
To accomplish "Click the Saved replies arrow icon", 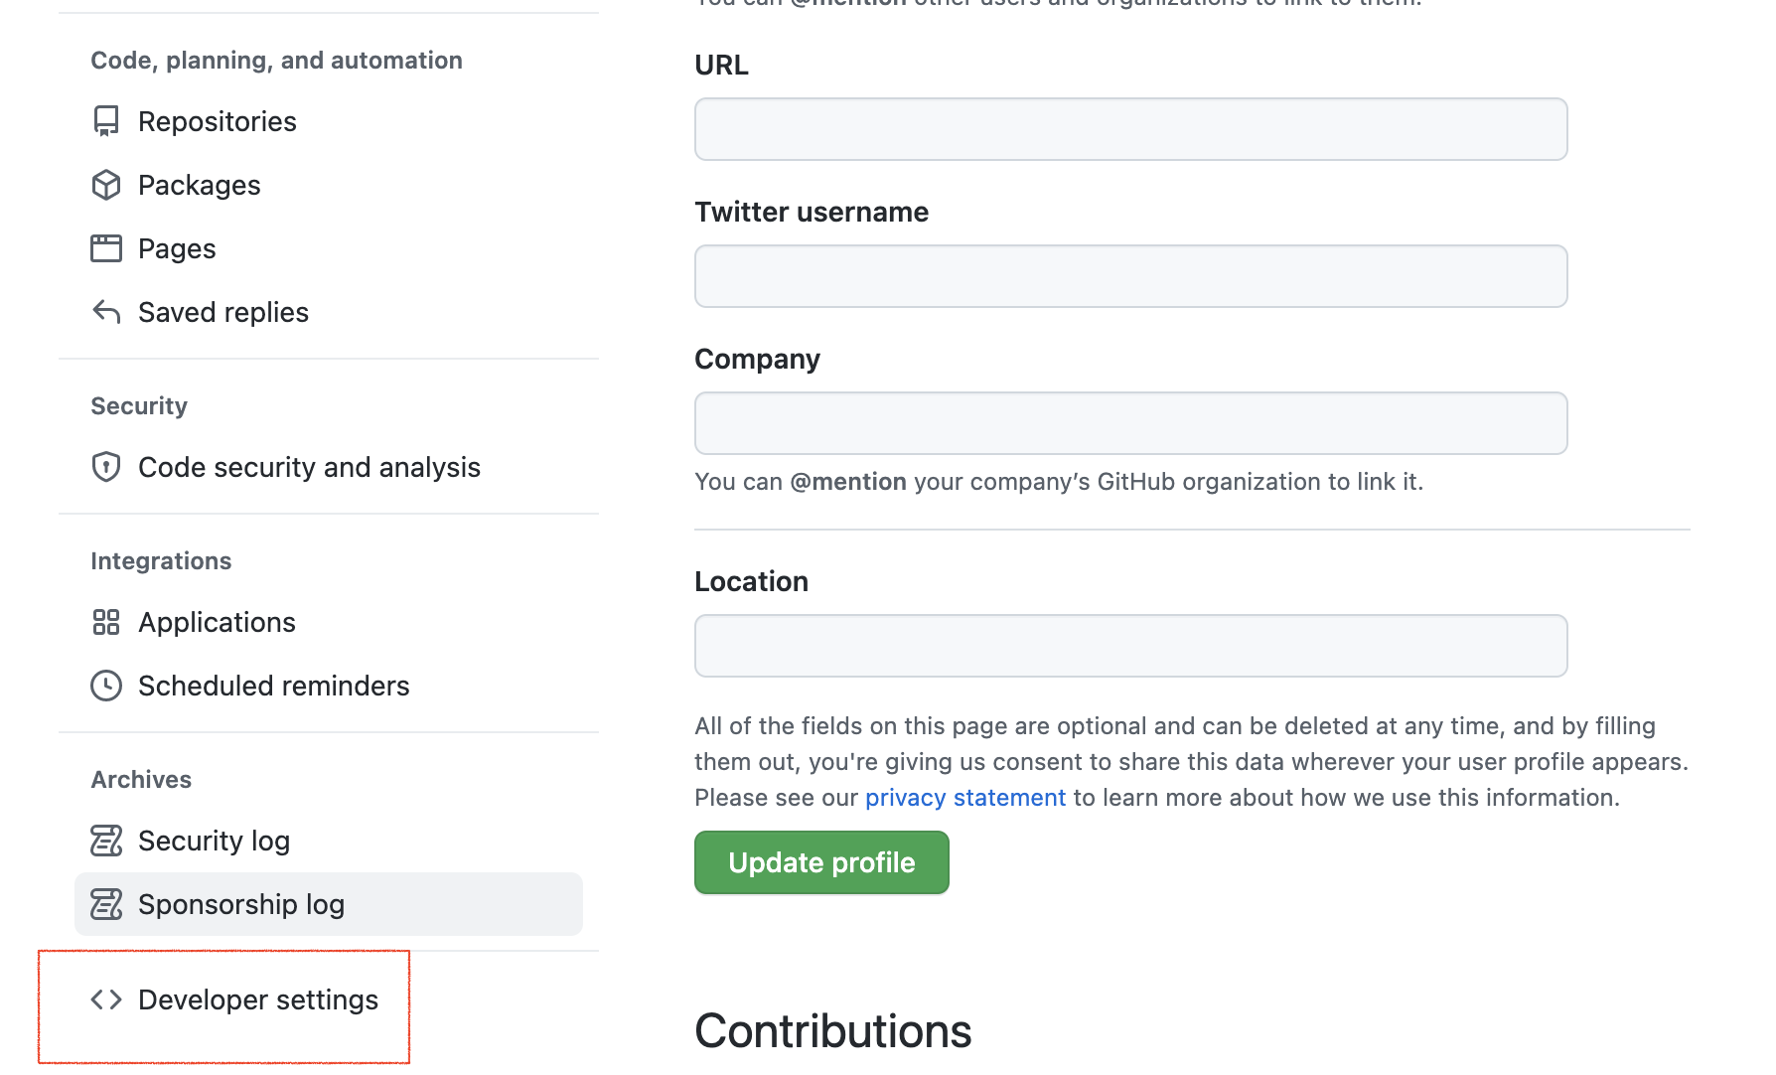I will pos(106,312).
